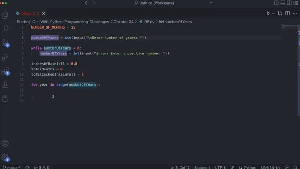Open Starting-Out-With-Python breadcrumb folder
This screenshot has height=169, width=300.
pos(63,22)
